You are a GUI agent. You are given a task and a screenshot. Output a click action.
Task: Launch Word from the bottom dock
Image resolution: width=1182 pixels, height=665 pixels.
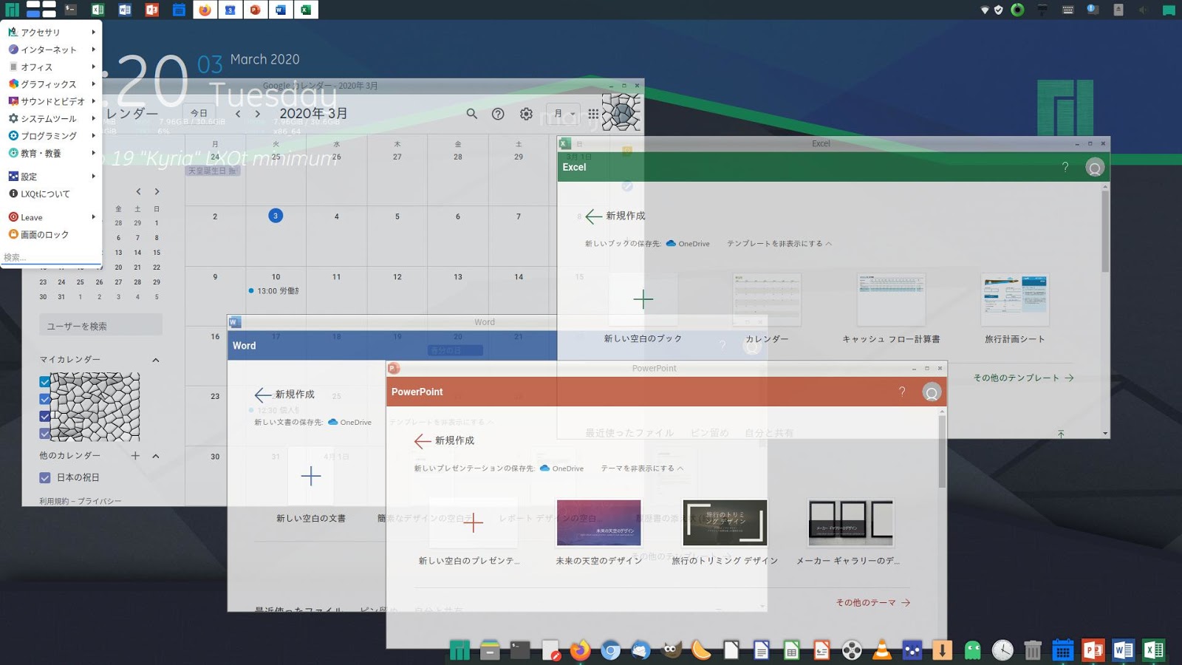[1123, 649]
